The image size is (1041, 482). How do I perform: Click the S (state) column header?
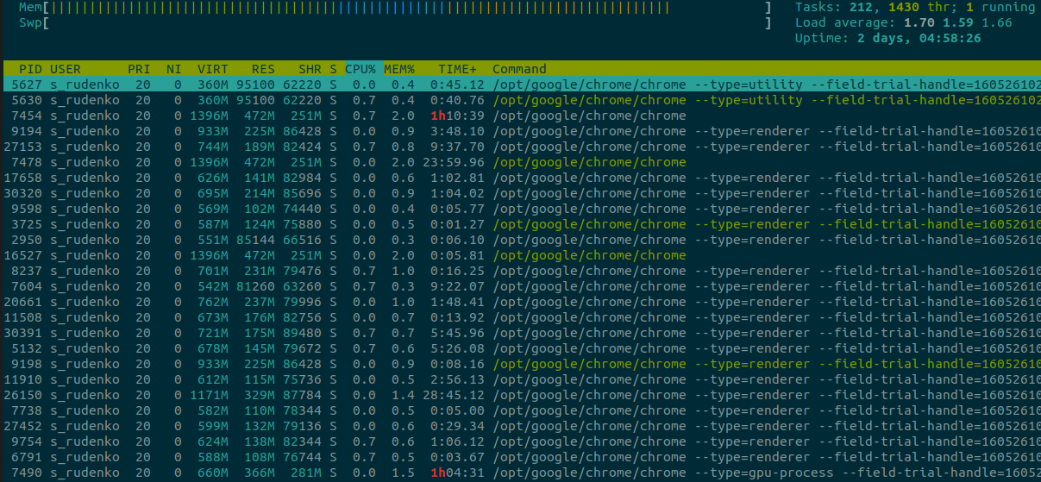(333, 69)
